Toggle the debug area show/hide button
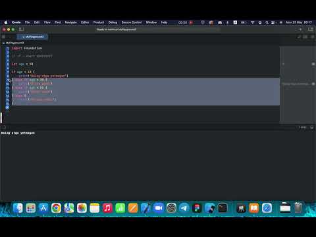The image size is (316, 237). (x=4, y=127)
